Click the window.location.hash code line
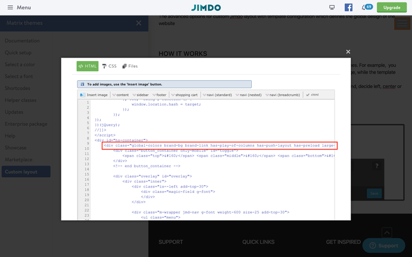Viewport: 412px width, 257px height. click(x=166, y=104)
